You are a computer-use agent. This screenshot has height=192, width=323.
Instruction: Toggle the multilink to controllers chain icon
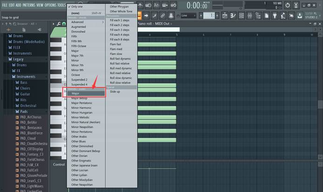pyautogui.click(x=163, y=15)
